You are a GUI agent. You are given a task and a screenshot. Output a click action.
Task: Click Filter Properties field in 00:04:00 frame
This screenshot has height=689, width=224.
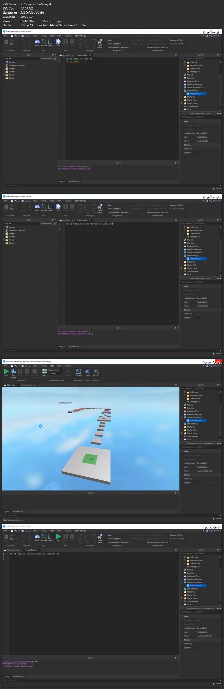point(201,282)
